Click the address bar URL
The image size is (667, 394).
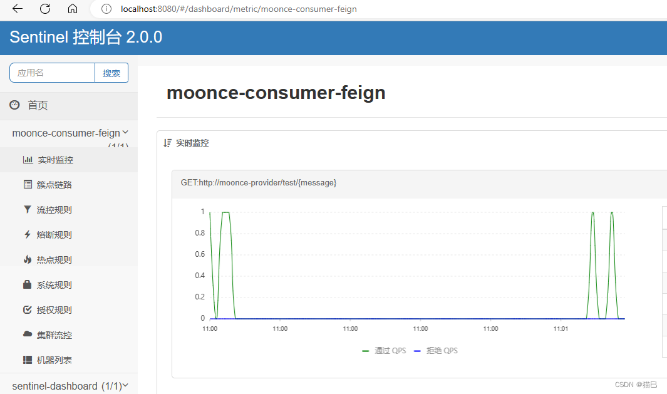pyautogui.click(x=239, y=9)
